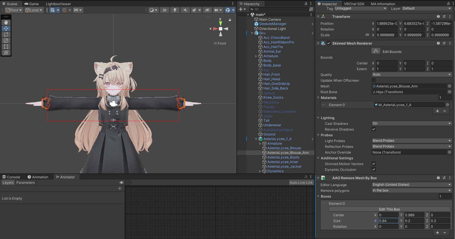This screenshot has width=455, height=239.
Task: Open the Root Bone object picker
Action: point(450,92)
